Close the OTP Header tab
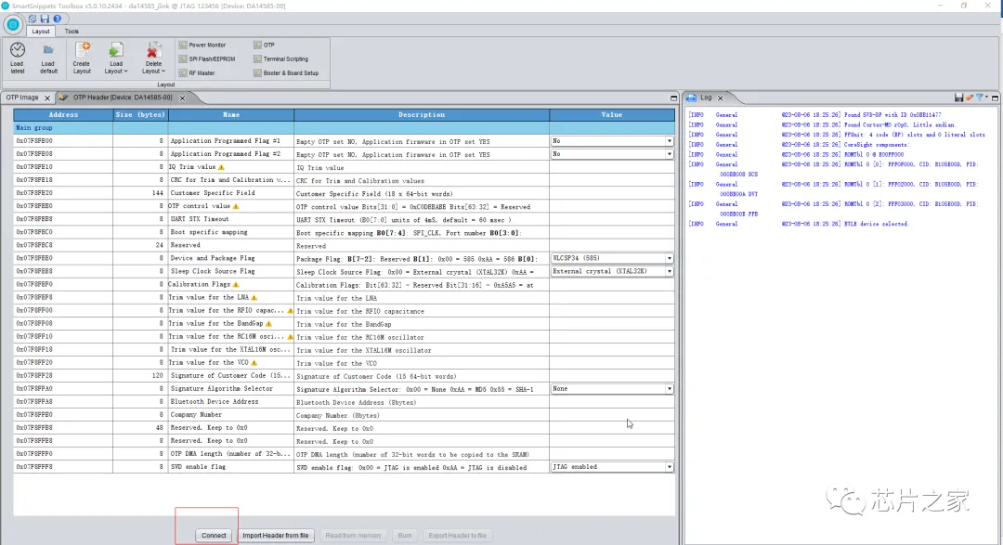 coord(182,97)
